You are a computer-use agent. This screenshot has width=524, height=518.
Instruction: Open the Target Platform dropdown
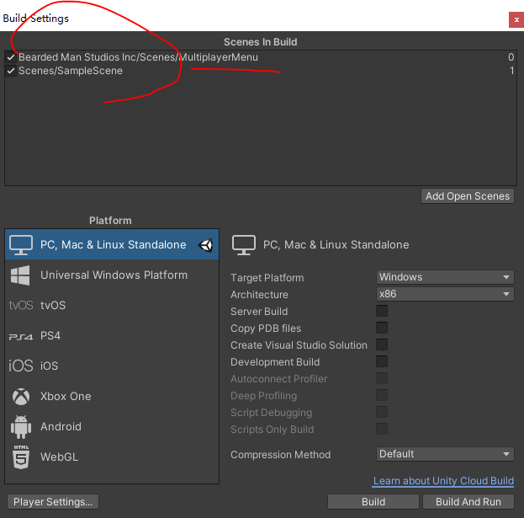click(445, 277)
